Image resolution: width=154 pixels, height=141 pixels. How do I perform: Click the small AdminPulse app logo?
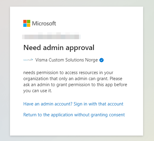(x=28, y=60)
